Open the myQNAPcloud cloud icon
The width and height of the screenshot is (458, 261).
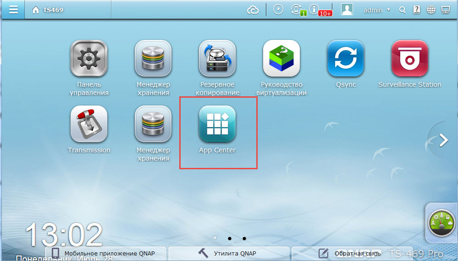253,10
